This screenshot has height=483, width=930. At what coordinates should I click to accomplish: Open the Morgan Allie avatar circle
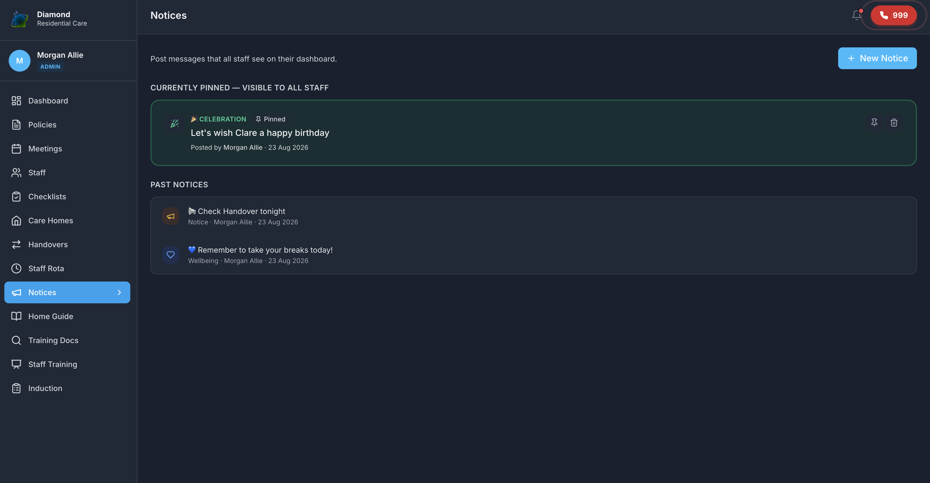(x=20, y=61)
